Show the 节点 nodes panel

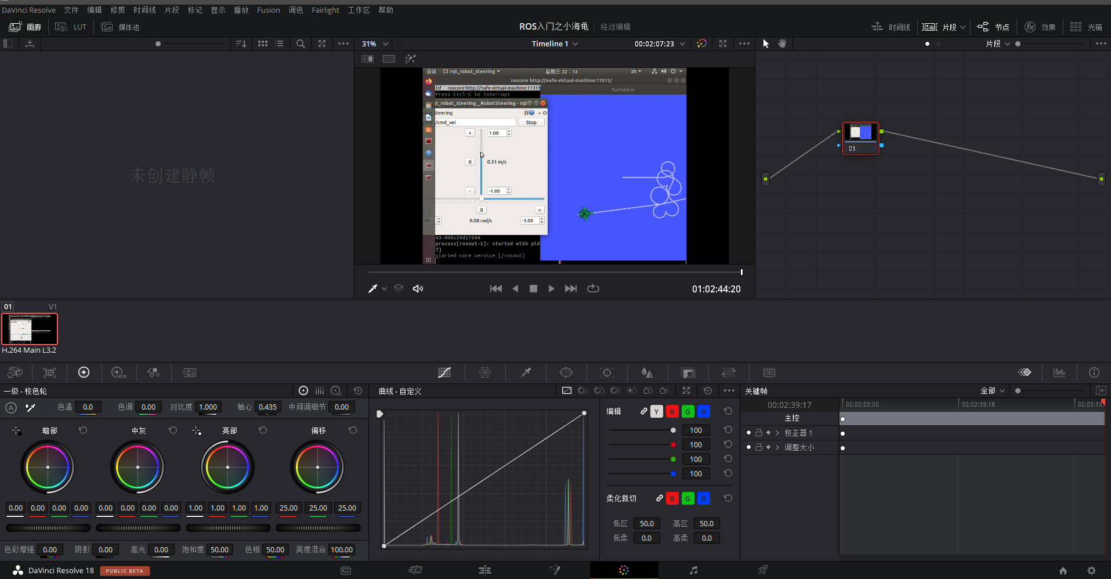[x=993, y=27]
